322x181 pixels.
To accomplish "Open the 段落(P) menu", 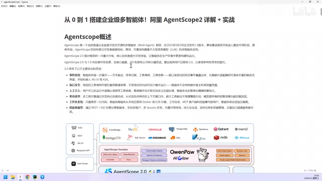I will point(21,6).
